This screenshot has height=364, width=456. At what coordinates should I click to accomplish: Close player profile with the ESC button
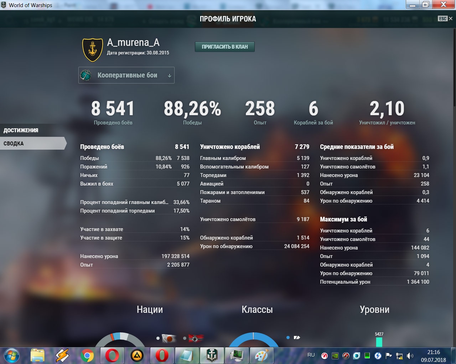445,18
